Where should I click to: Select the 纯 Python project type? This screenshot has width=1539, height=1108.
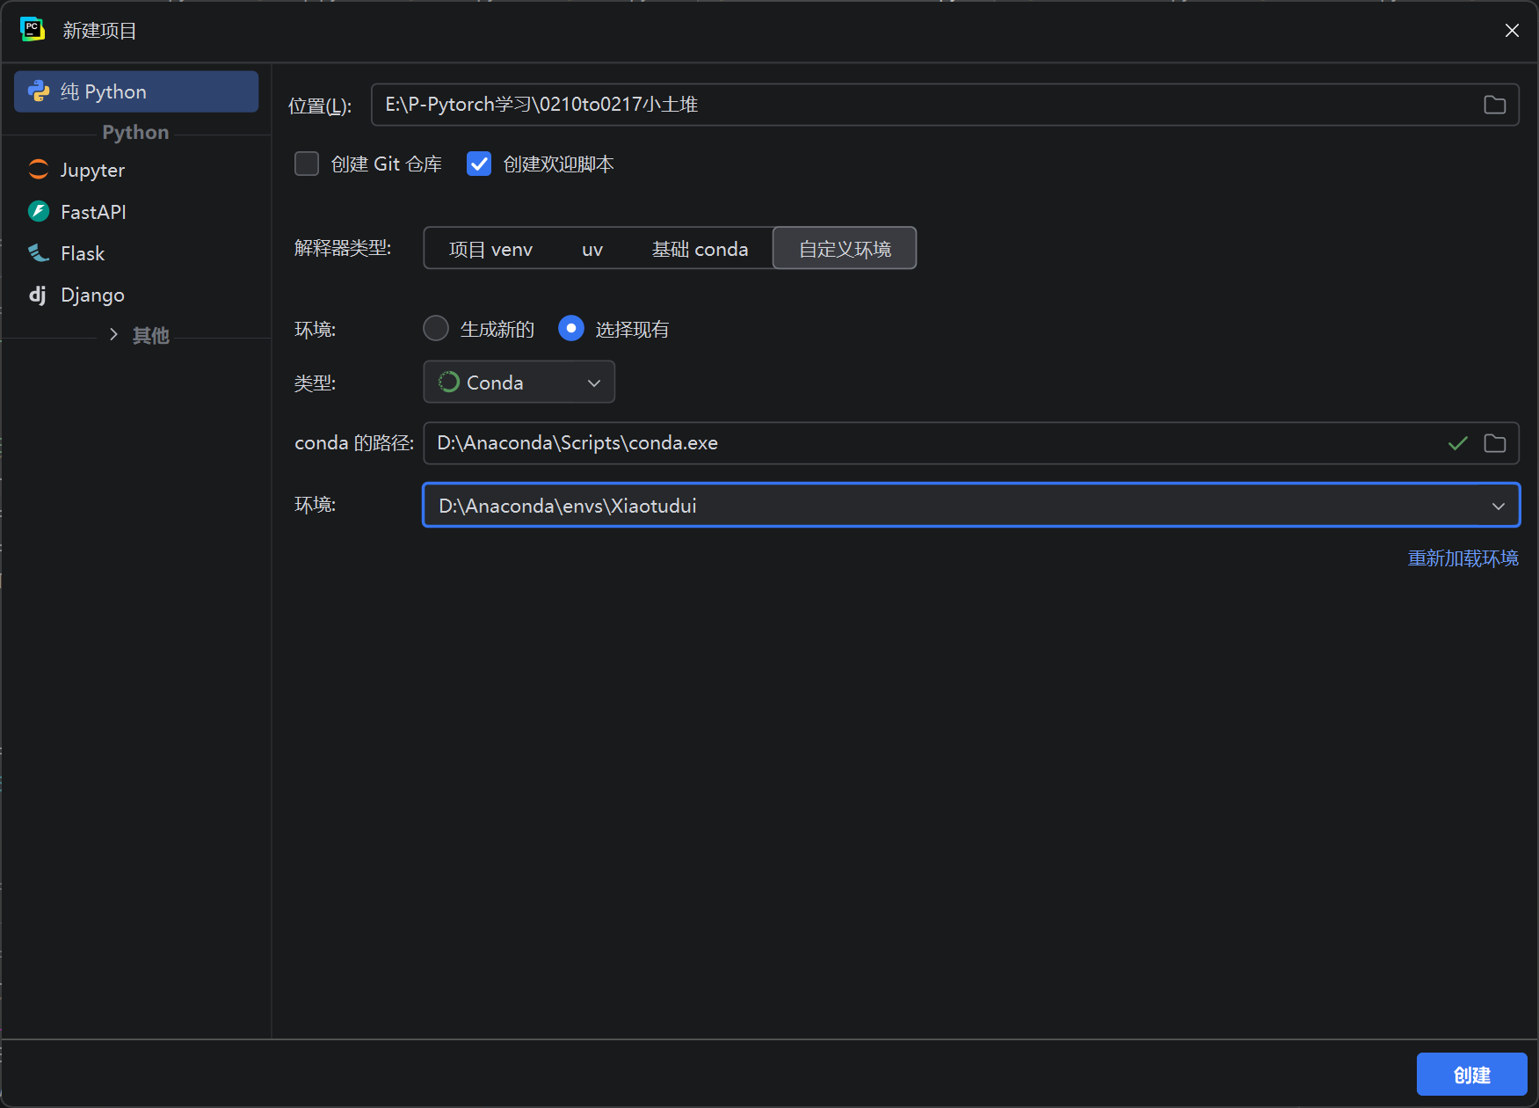(x=136, y=91)
